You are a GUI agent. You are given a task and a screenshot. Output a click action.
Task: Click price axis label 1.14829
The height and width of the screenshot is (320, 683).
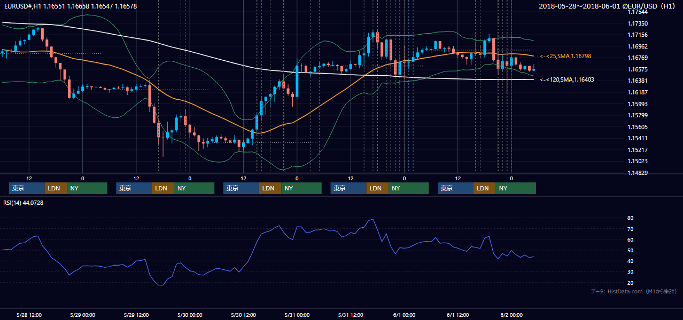638,173
